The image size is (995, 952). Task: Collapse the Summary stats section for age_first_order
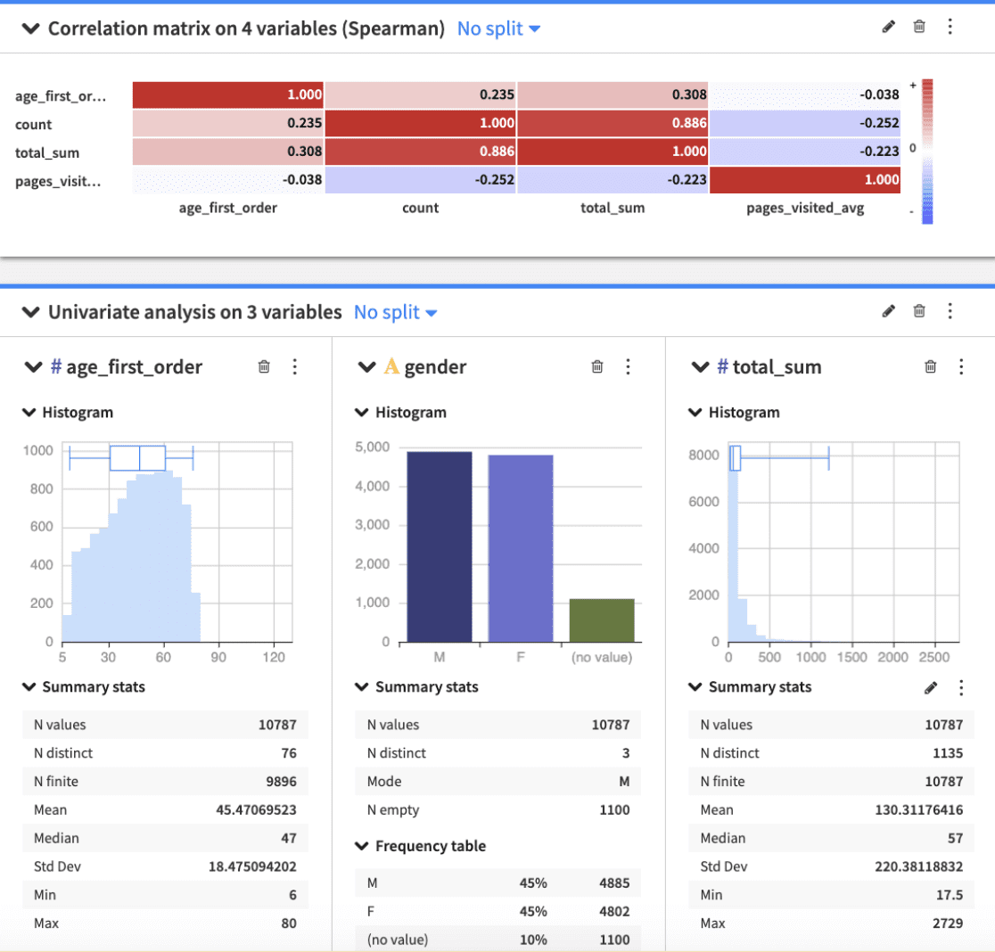click(x=29, y=686)
